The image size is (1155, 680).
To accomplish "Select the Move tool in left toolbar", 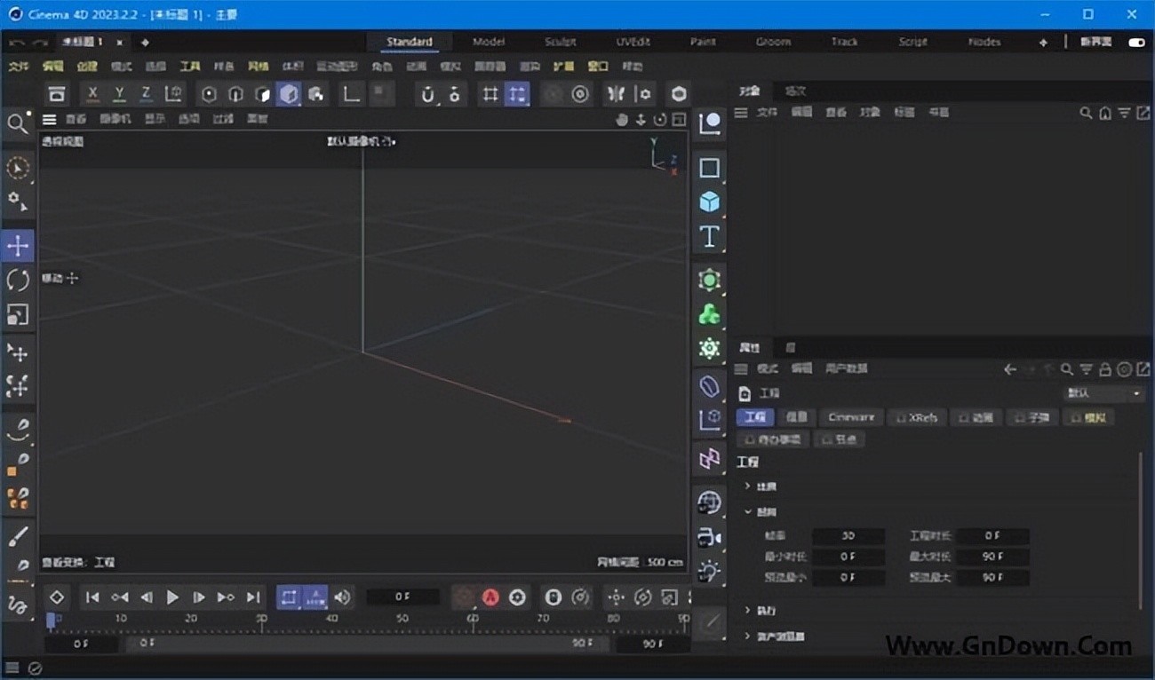I will click(x=18, y=246).
